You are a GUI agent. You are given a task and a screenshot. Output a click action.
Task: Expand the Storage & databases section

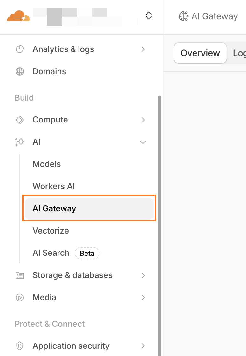coord(143,275)
